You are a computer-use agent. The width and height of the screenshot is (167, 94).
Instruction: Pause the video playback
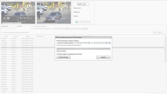(x=23, y=18)
